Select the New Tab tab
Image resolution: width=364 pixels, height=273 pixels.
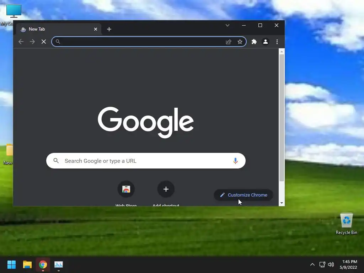coord(59,29)
